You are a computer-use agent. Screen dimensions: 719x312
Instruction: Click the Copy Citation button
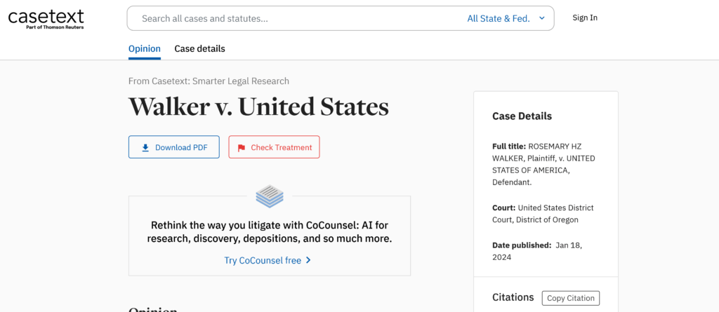(x=570, y=298)
